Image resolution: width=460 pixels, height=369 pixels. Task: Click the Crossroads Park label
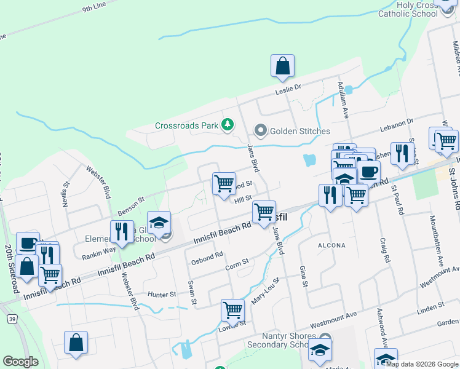point(186,125)
